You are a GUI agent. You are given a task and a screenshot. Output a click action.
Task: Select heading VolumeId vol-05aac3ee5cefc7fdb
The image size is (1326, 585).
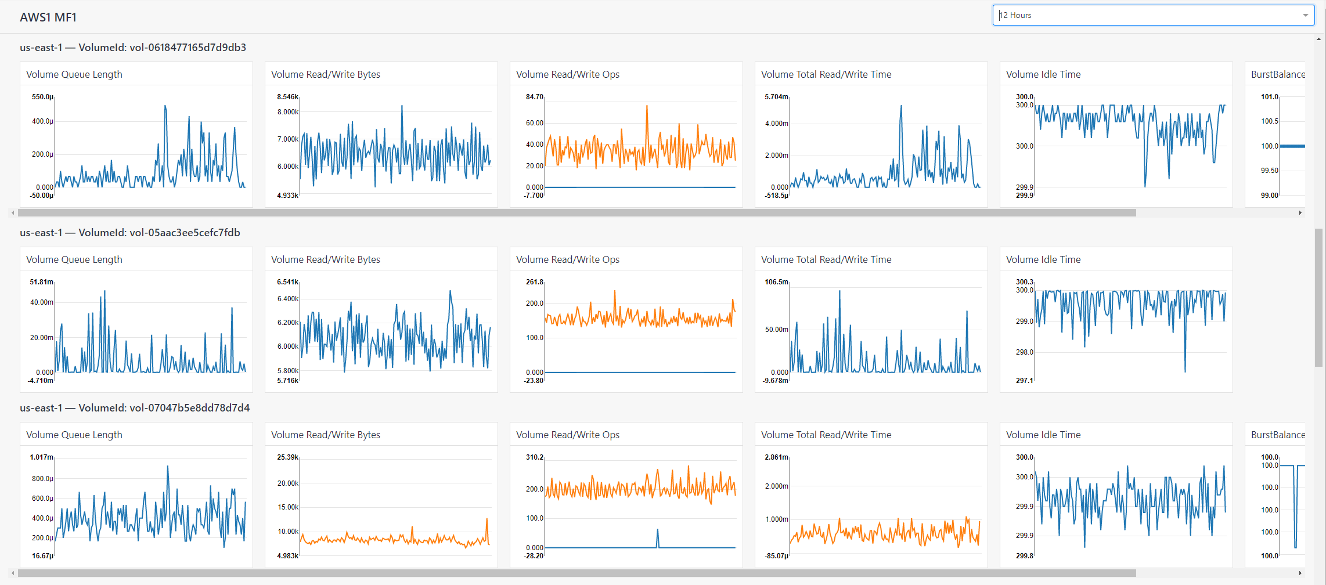tap(130, 233)
